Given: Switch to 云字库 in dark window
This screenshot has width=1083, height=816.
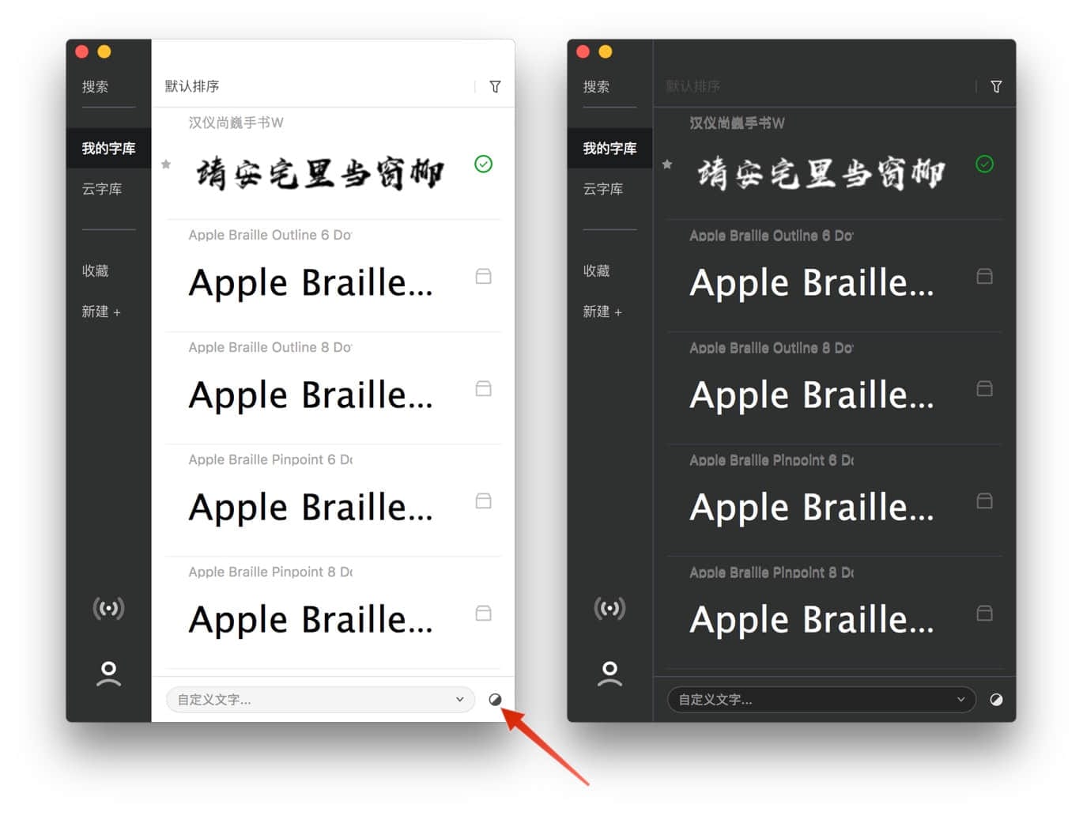Looking at the screenshot, I should pyautogui.click(x=603, y=189).
